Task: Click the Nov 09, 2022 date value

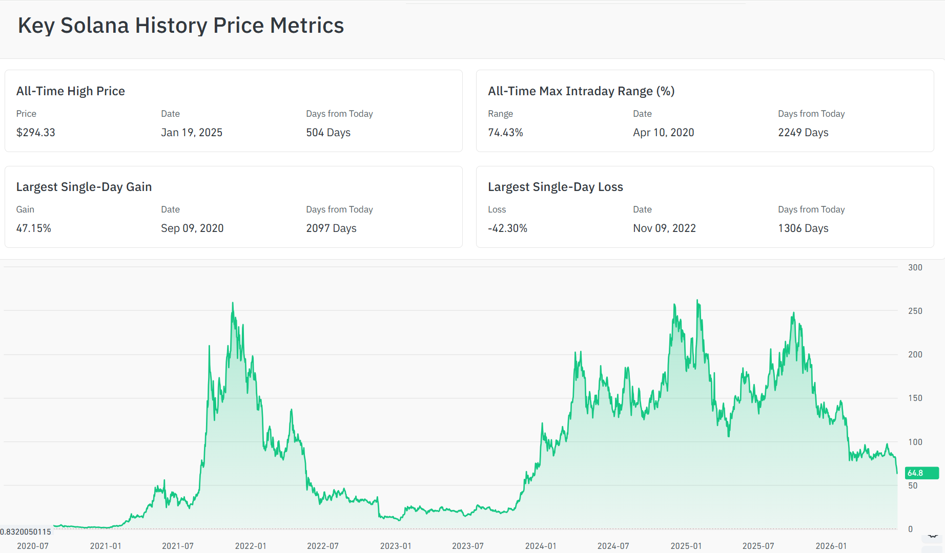Action: 664,228
